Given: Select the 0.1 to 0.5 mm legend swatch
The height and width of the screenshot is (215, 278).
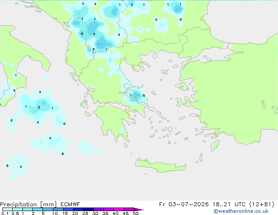Looking at the screenshot, I should 7,209.
